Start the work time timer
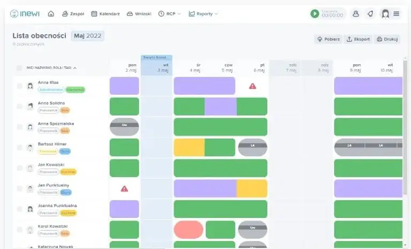 pos(315,14)
